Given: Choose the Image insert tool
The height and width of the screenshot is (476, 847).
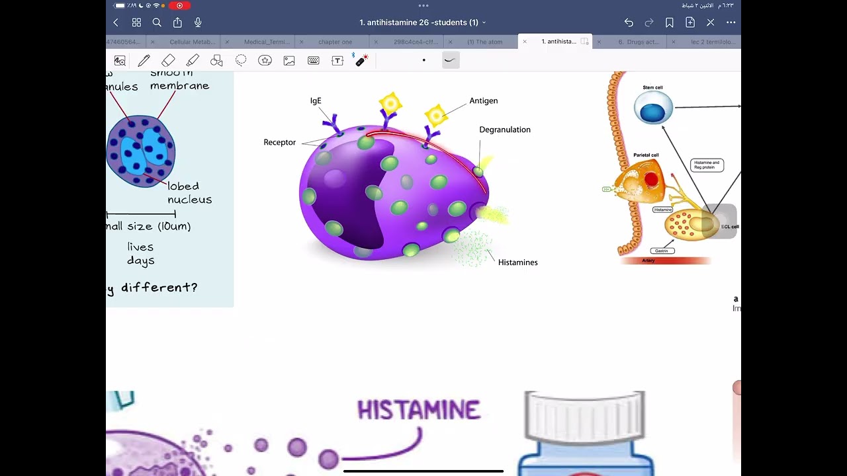Looking at the screenshot, I should [289, 60].
